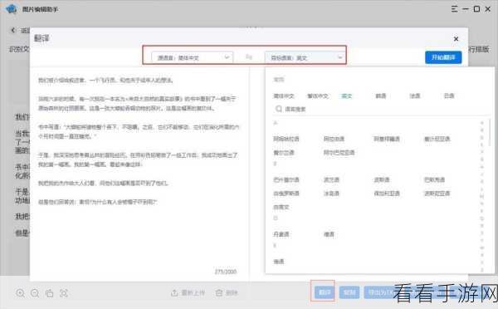Swap source and target languages icon
The width and height of the screenshot is (498, 309).
point(249,57)
